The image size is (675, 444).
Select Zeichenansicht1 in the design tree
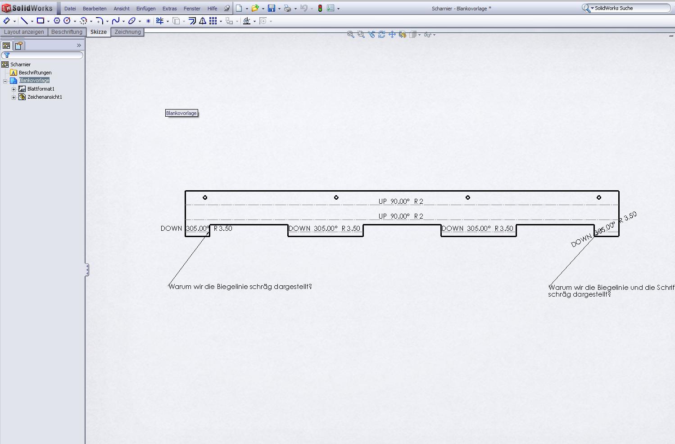coord(45,97)
